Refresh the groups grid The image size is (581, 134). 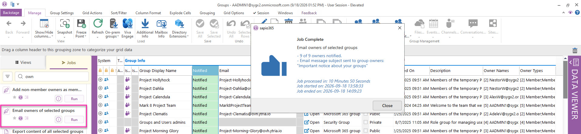98,24
